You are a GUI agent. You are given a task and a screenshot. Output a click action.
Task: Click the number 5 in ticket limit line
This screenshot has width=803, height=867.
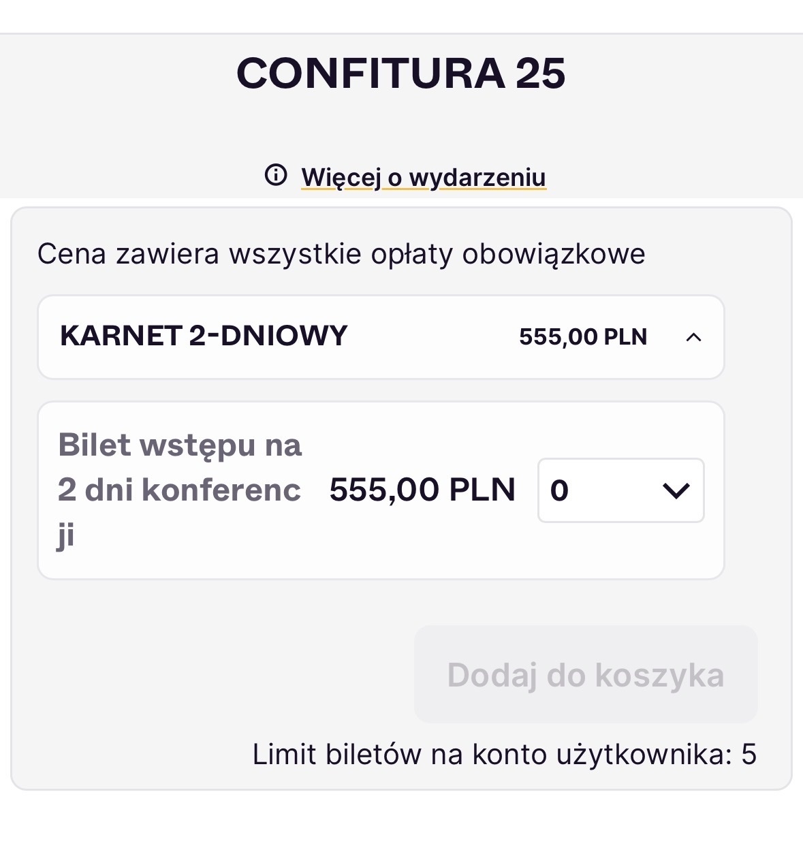click(749, 755)
